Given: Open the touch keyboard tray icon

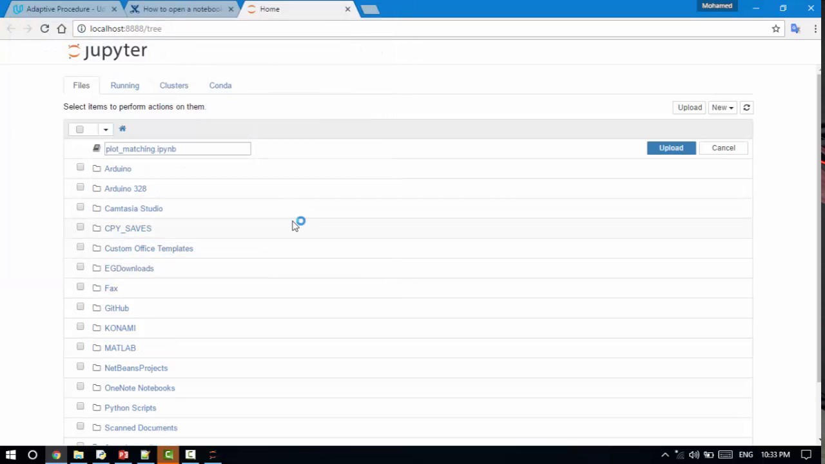Looking at the screenshot, I should click(725, 455).
